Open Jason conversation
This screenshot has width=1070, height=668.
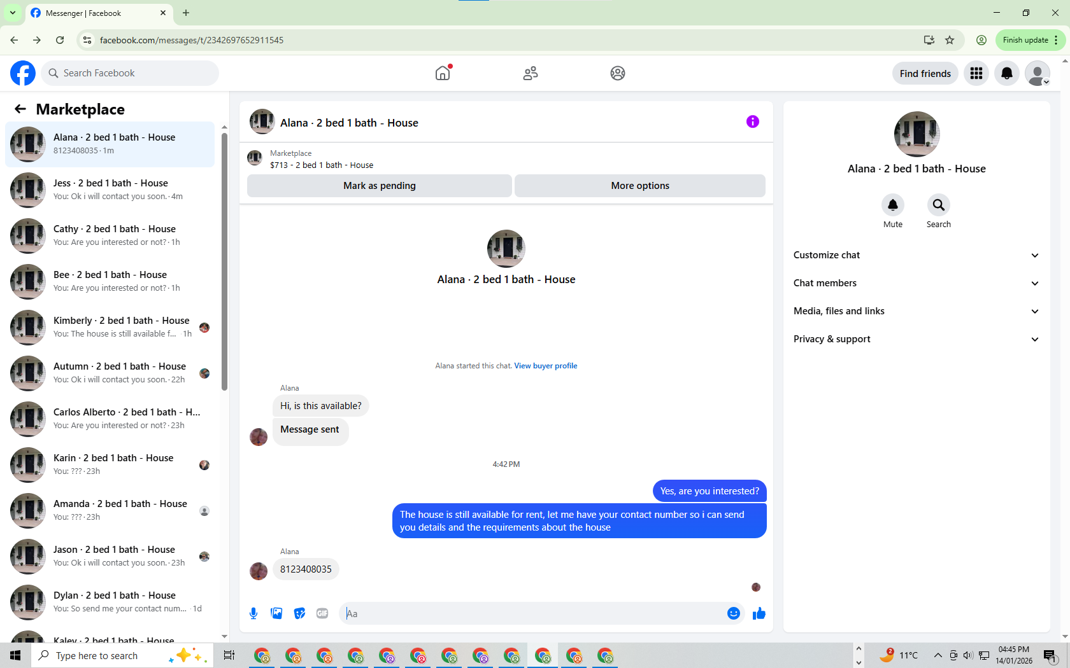tap(110, 557)
